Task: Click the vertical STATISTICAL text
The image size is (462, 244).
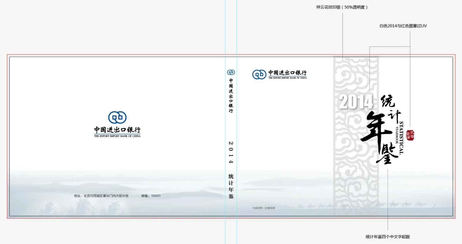Action: pyautogui.click(x=401, y=138)
